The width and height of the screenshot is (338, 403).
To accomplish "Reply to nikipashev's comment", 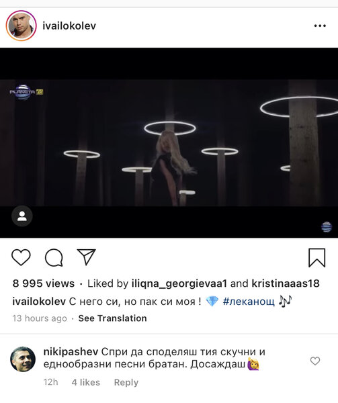I will tap(126, 382).
